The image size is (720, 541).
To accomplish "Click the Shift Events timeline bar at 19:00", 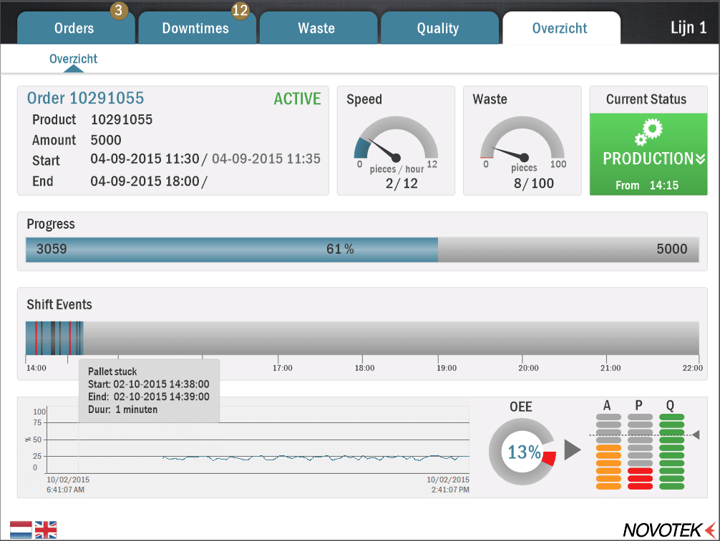I will pos(447,337).
